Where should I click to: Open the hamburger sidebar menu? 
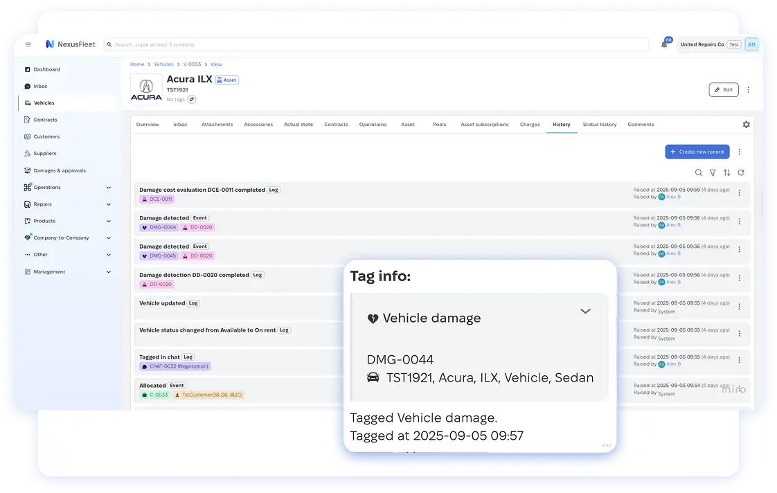tap(28, 44)
